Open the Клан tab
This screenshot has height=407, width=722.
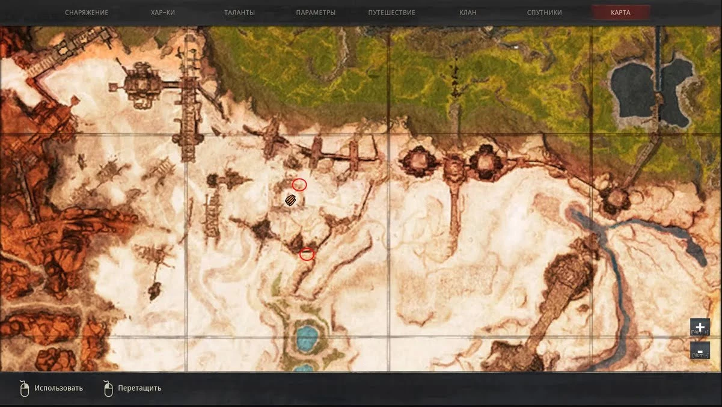[x=468, y=13]
